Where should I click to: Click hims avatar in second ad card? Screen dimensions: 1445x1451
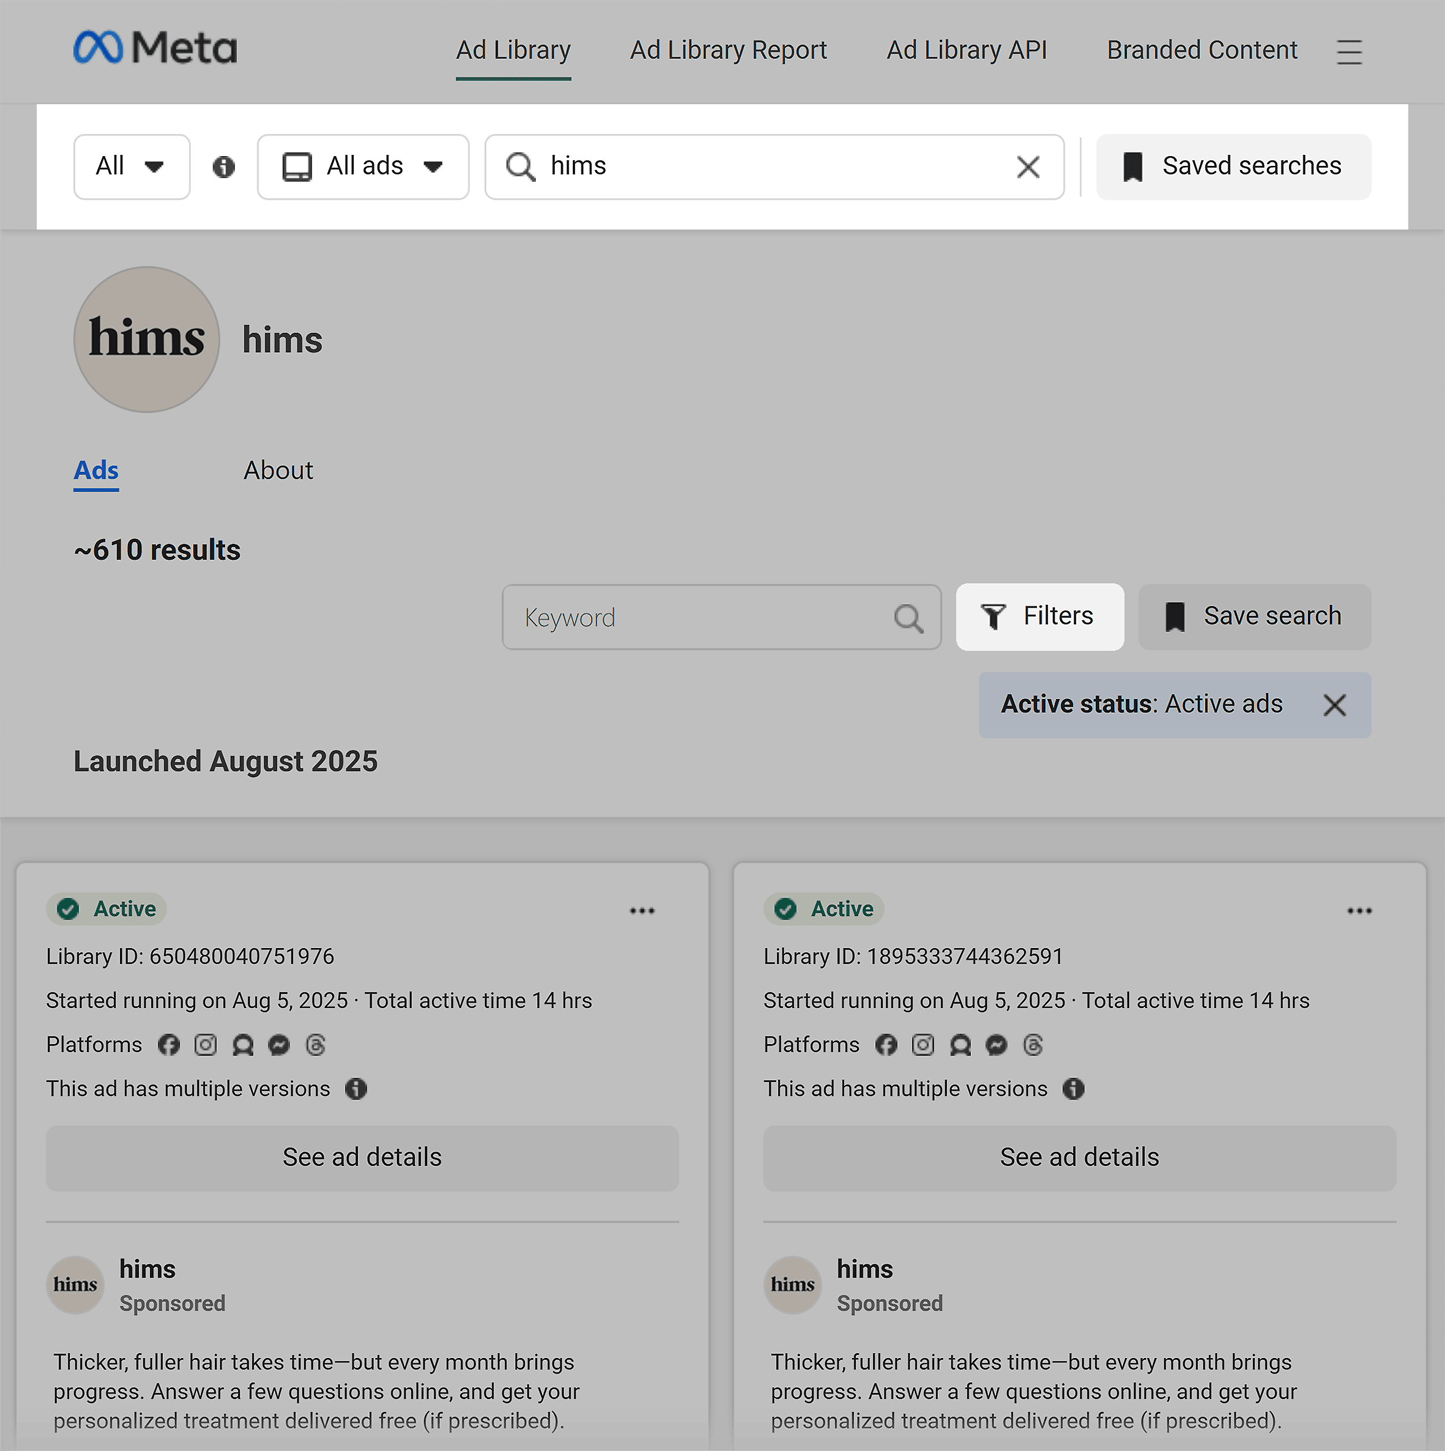coord(792,1285)
